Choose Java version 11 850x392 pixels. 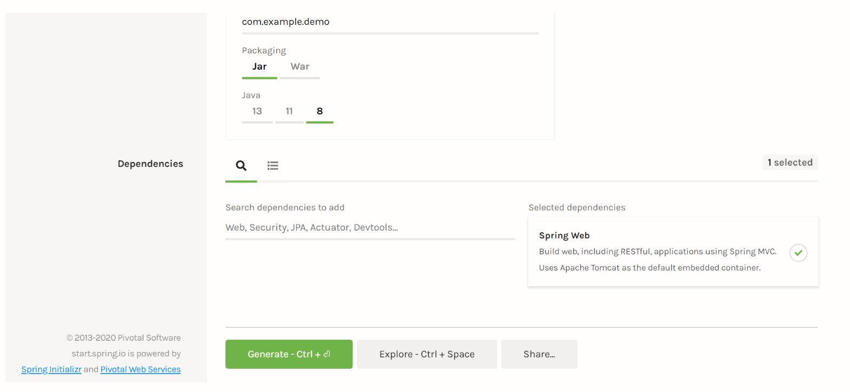[289, 111]
